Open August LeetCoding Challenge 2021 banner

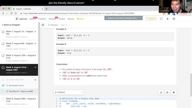click(x=123, y=18)
